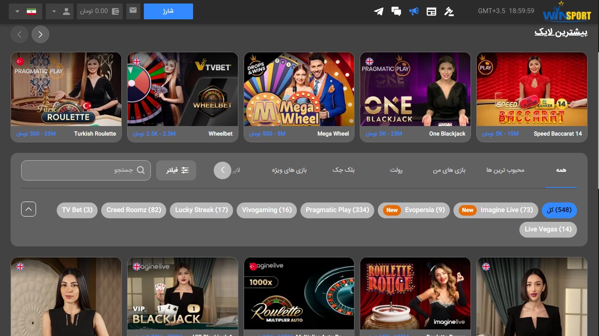The width and height of the screenshot is (599, 336).
Task: Click Turkish Roulette bet range 500 - 25M
Action: pos(36,134)
